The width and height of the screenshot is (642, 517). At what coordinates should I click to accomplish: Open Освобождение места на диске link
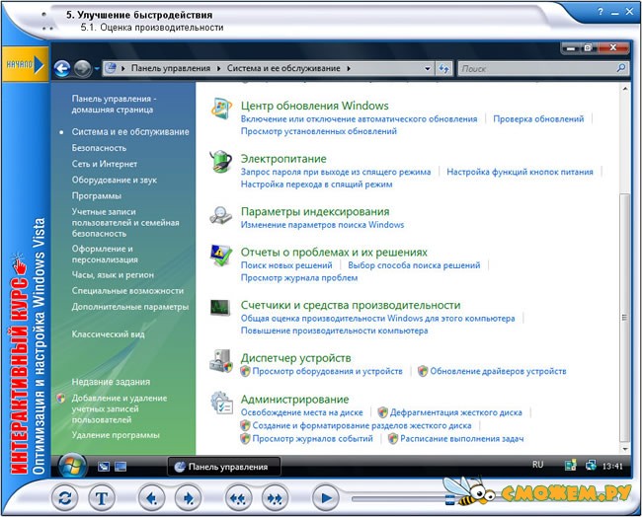[302, 412]
